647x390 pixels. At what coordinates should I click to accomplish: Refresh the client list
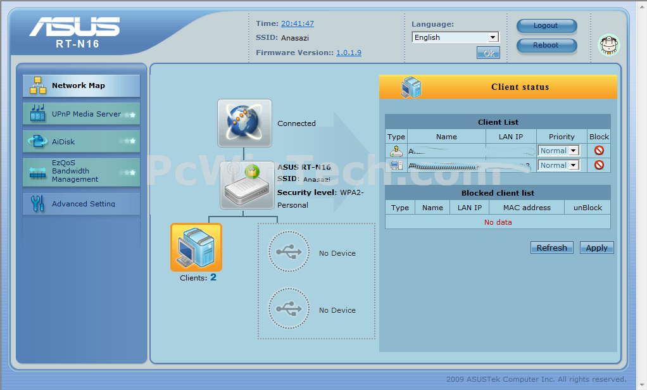[x=551, y=248]
